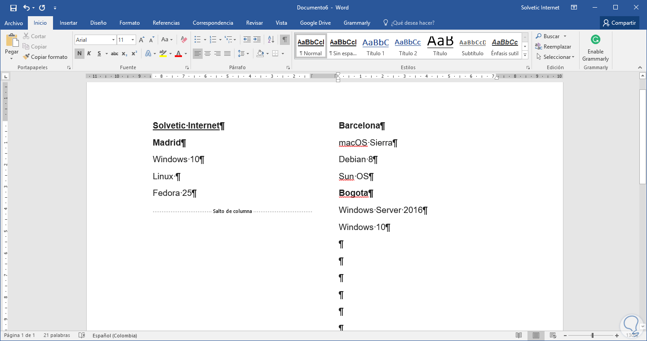Image resolution: width=647 pixels, height=341 pixels.
Task: Open the Seleccionar dropdown
Action: [x=555, y=57]
